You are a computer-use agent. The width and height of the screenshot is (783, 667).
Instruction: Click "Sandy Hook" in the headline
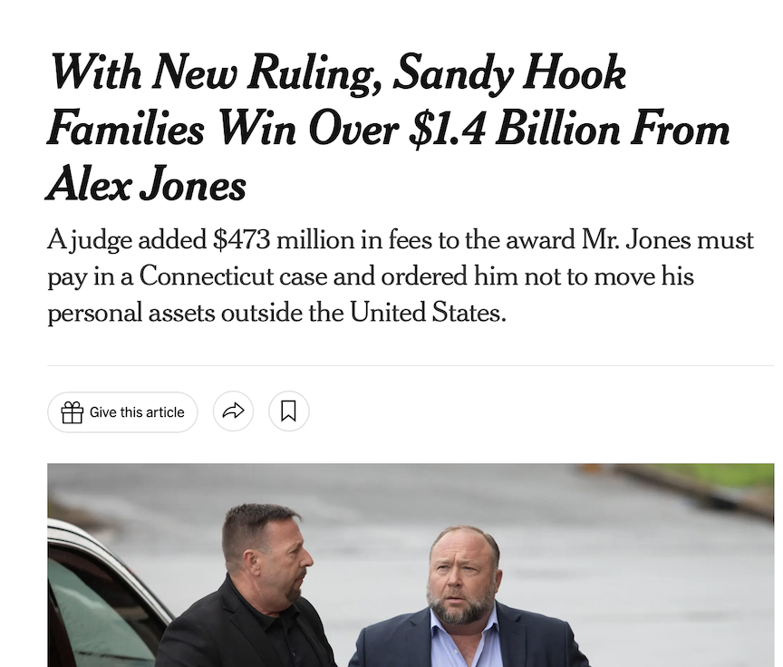pyautogui.click(x=508, y=73)
